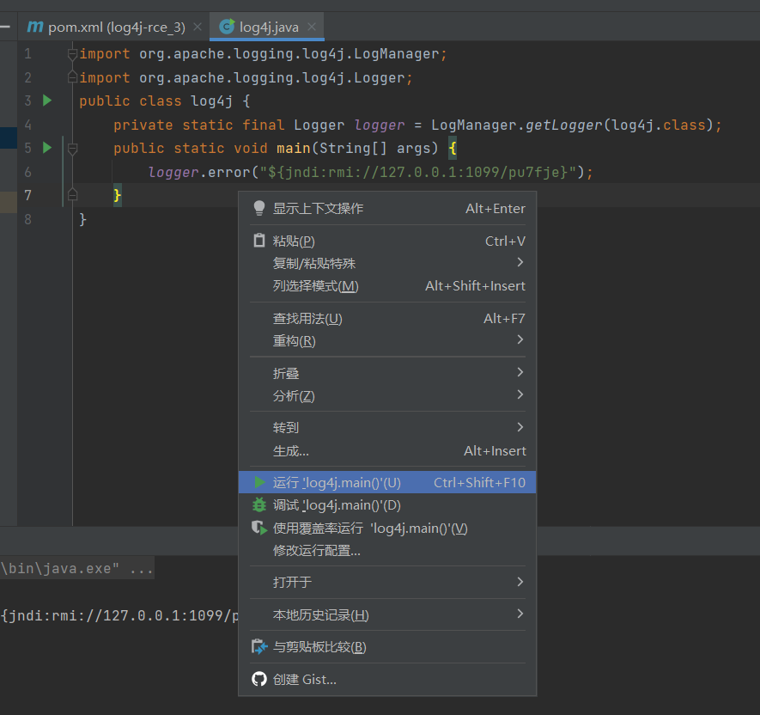Choose 与剪贴板比较(B) menu item

point(387,647)
